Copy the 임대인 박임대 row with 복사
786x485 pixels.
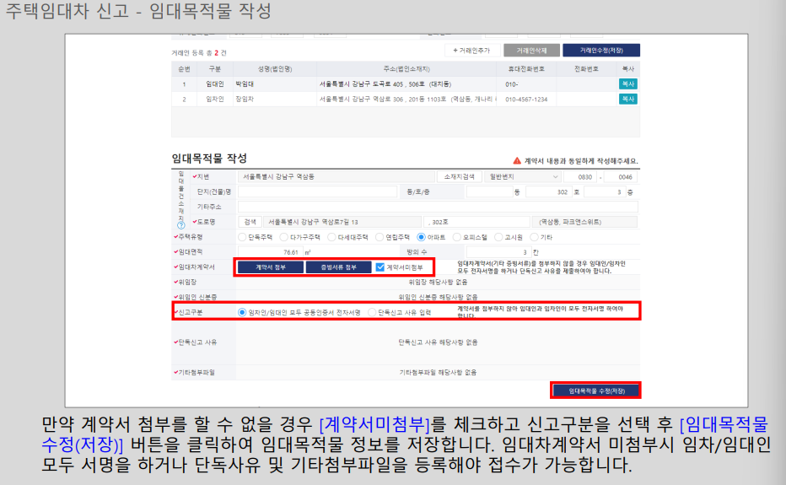[x=627, y=84]
